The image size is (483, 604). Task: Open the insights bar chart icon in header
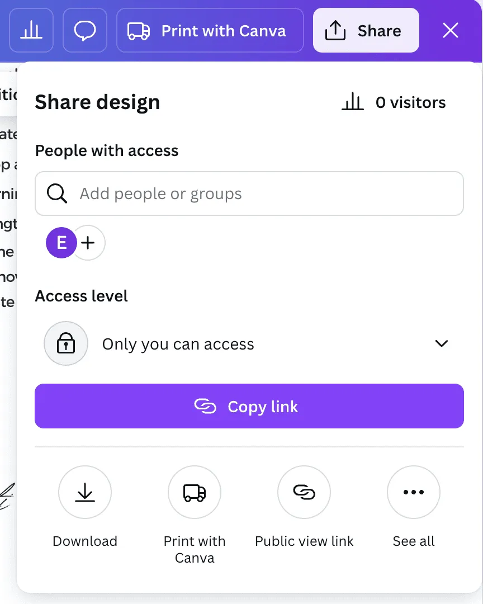click(31, 30)
